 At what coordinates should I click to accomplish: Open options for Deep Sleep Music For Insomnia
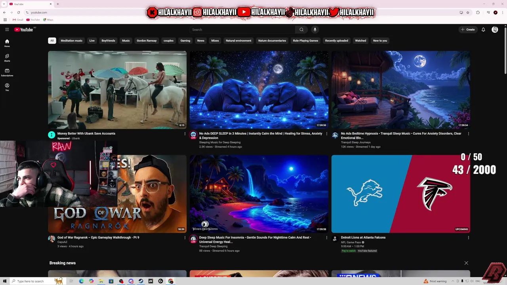tap(326, 238)
